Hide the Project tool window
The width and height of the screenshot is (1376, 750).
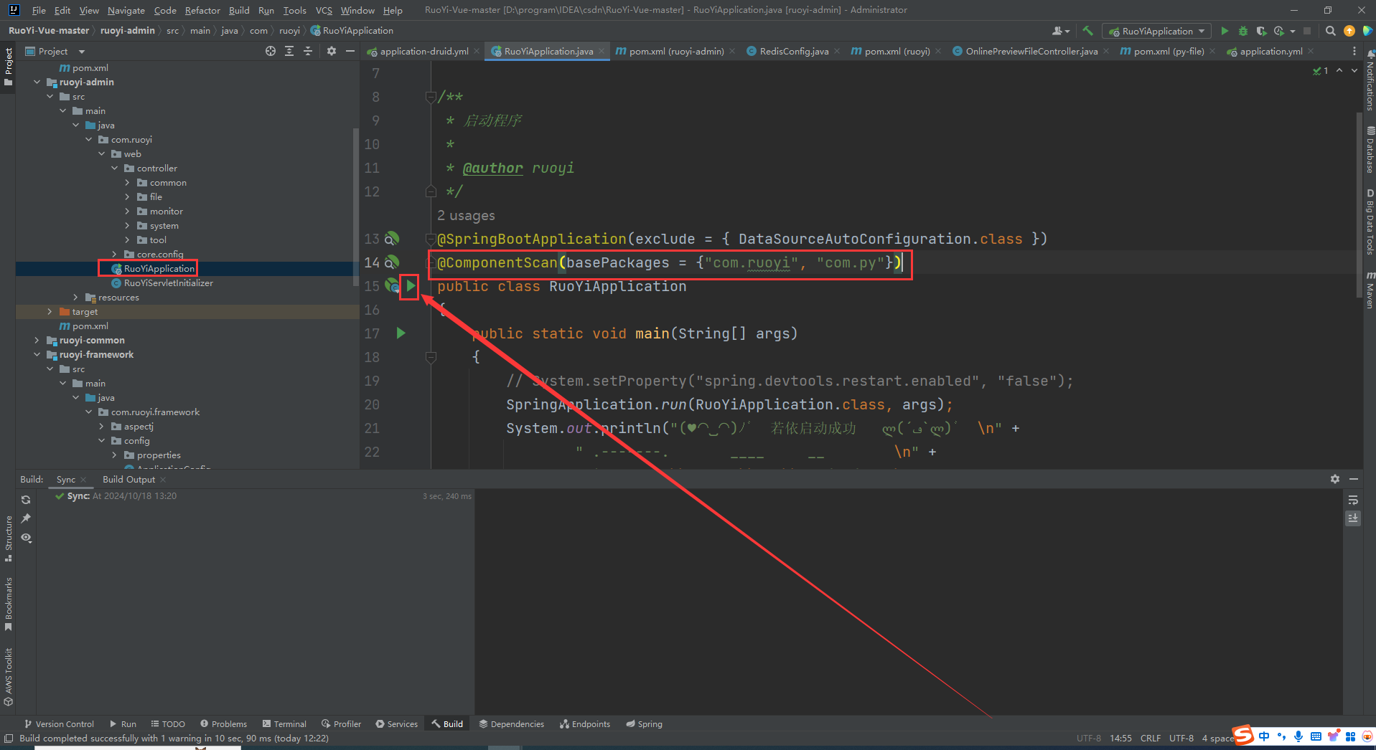pos(350,51)
